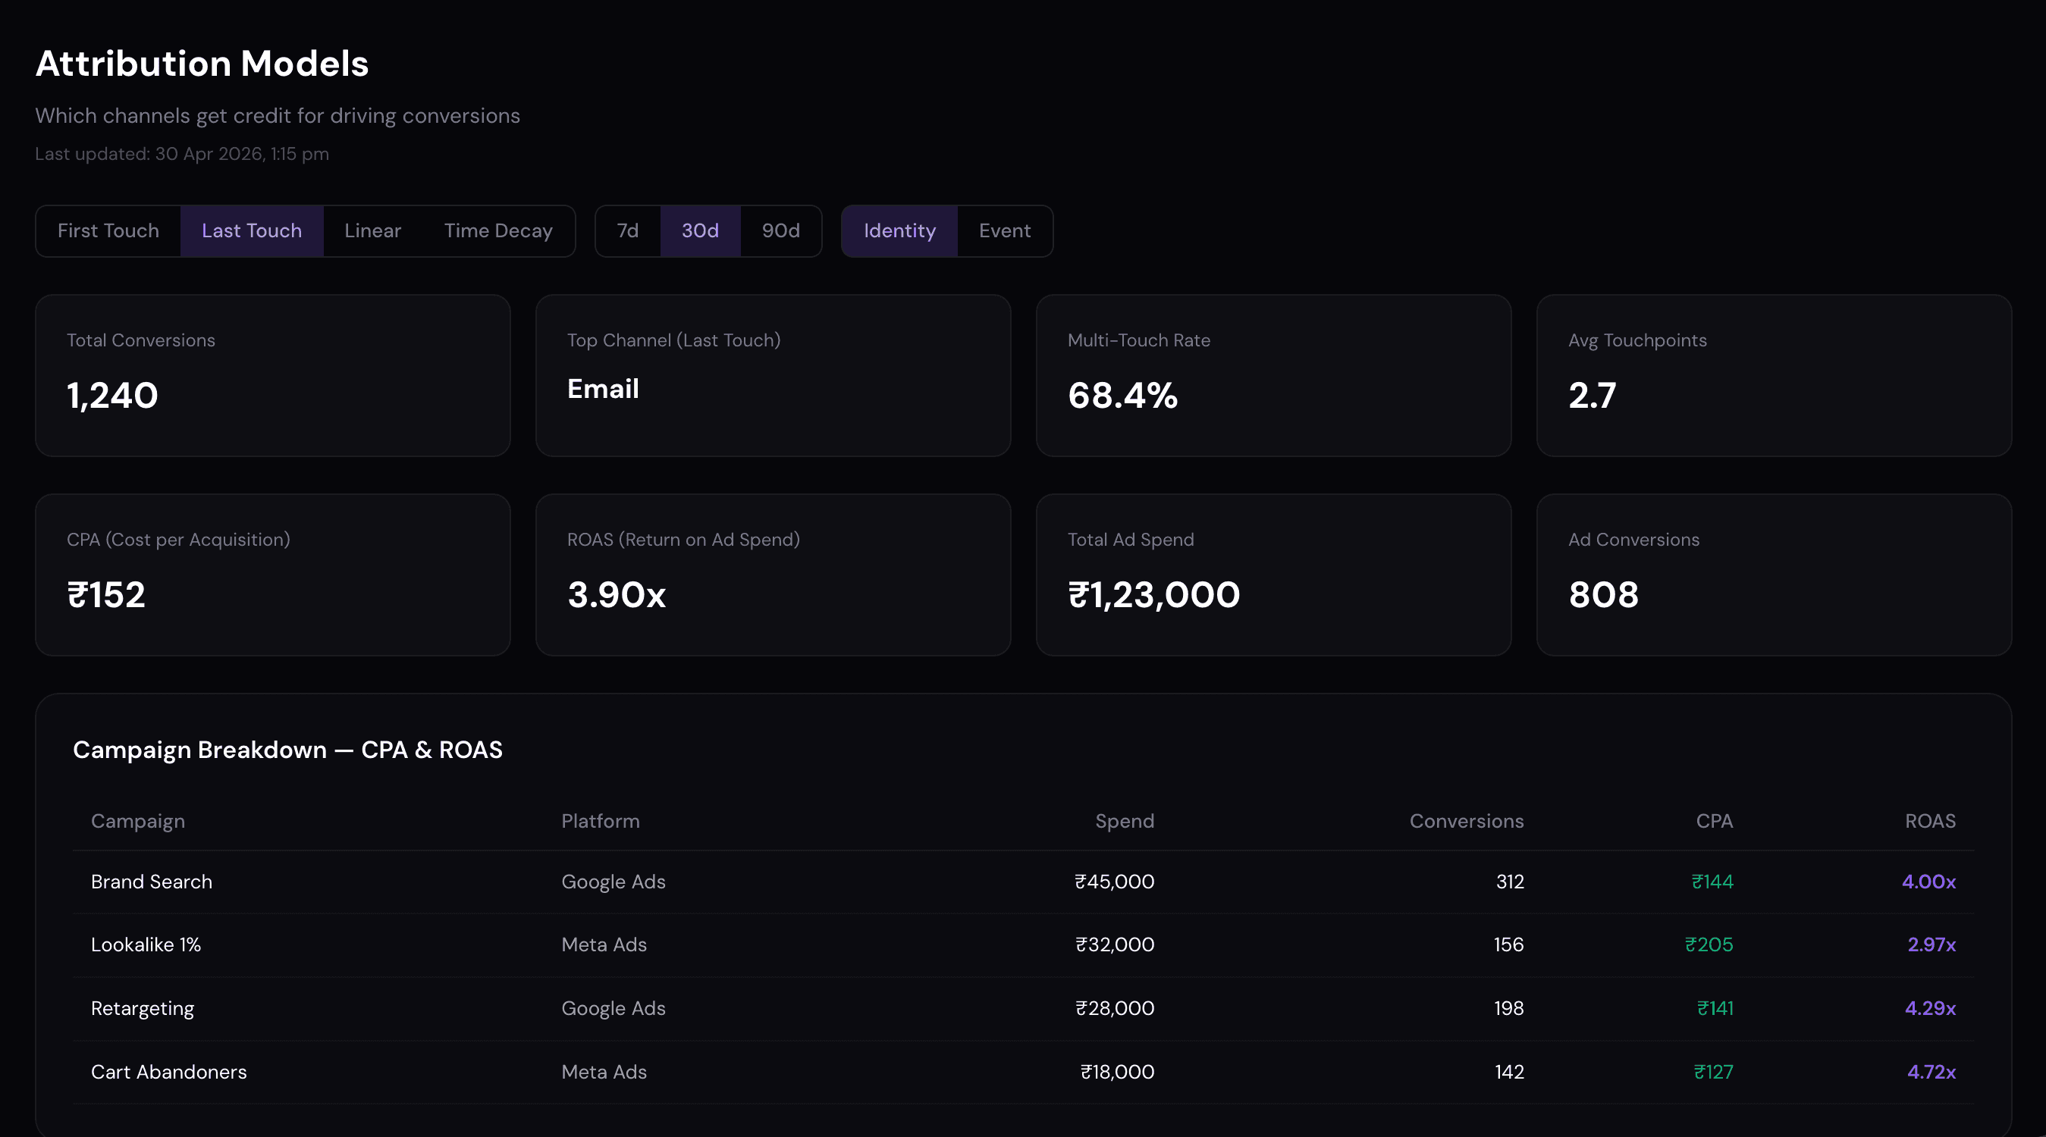The width and height of the screenshot is (2046, 1137).
Task: Select the Brand Search campaign row
Action: click(1023, 882)
